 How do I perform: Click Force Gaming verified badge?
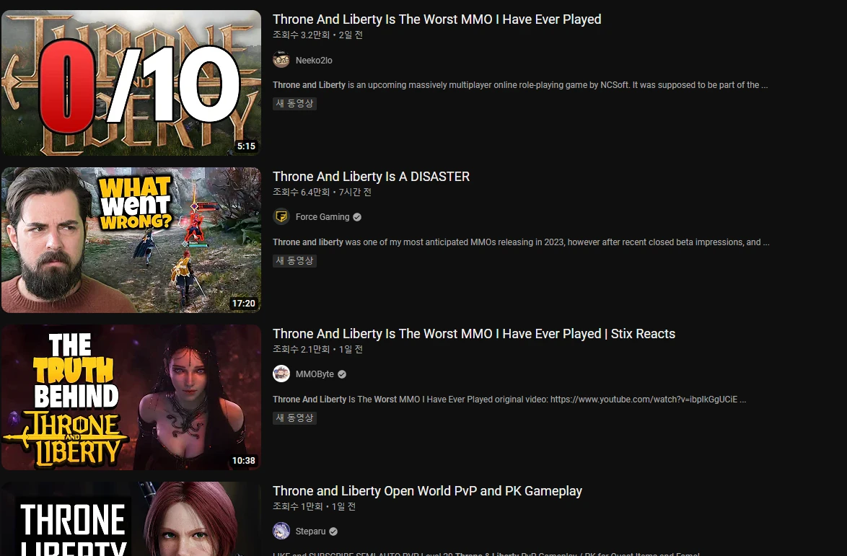pos(357,217)
